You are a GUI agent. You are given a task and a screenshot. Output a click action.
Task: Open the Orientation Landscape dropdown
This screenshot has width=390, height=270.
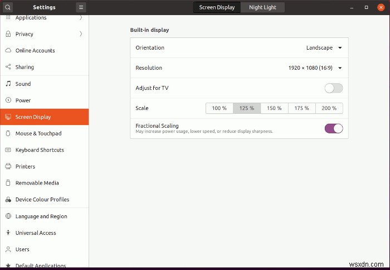pos(324,47)
